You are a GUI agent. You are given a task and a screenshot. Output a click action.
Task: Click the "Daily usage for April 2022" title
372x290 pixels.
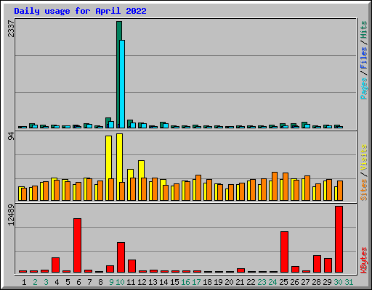pos(80,11)
